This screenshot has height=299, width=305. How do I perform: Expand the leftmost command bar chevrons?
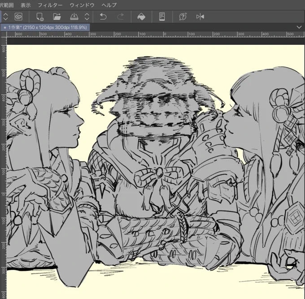click(6, 17)
